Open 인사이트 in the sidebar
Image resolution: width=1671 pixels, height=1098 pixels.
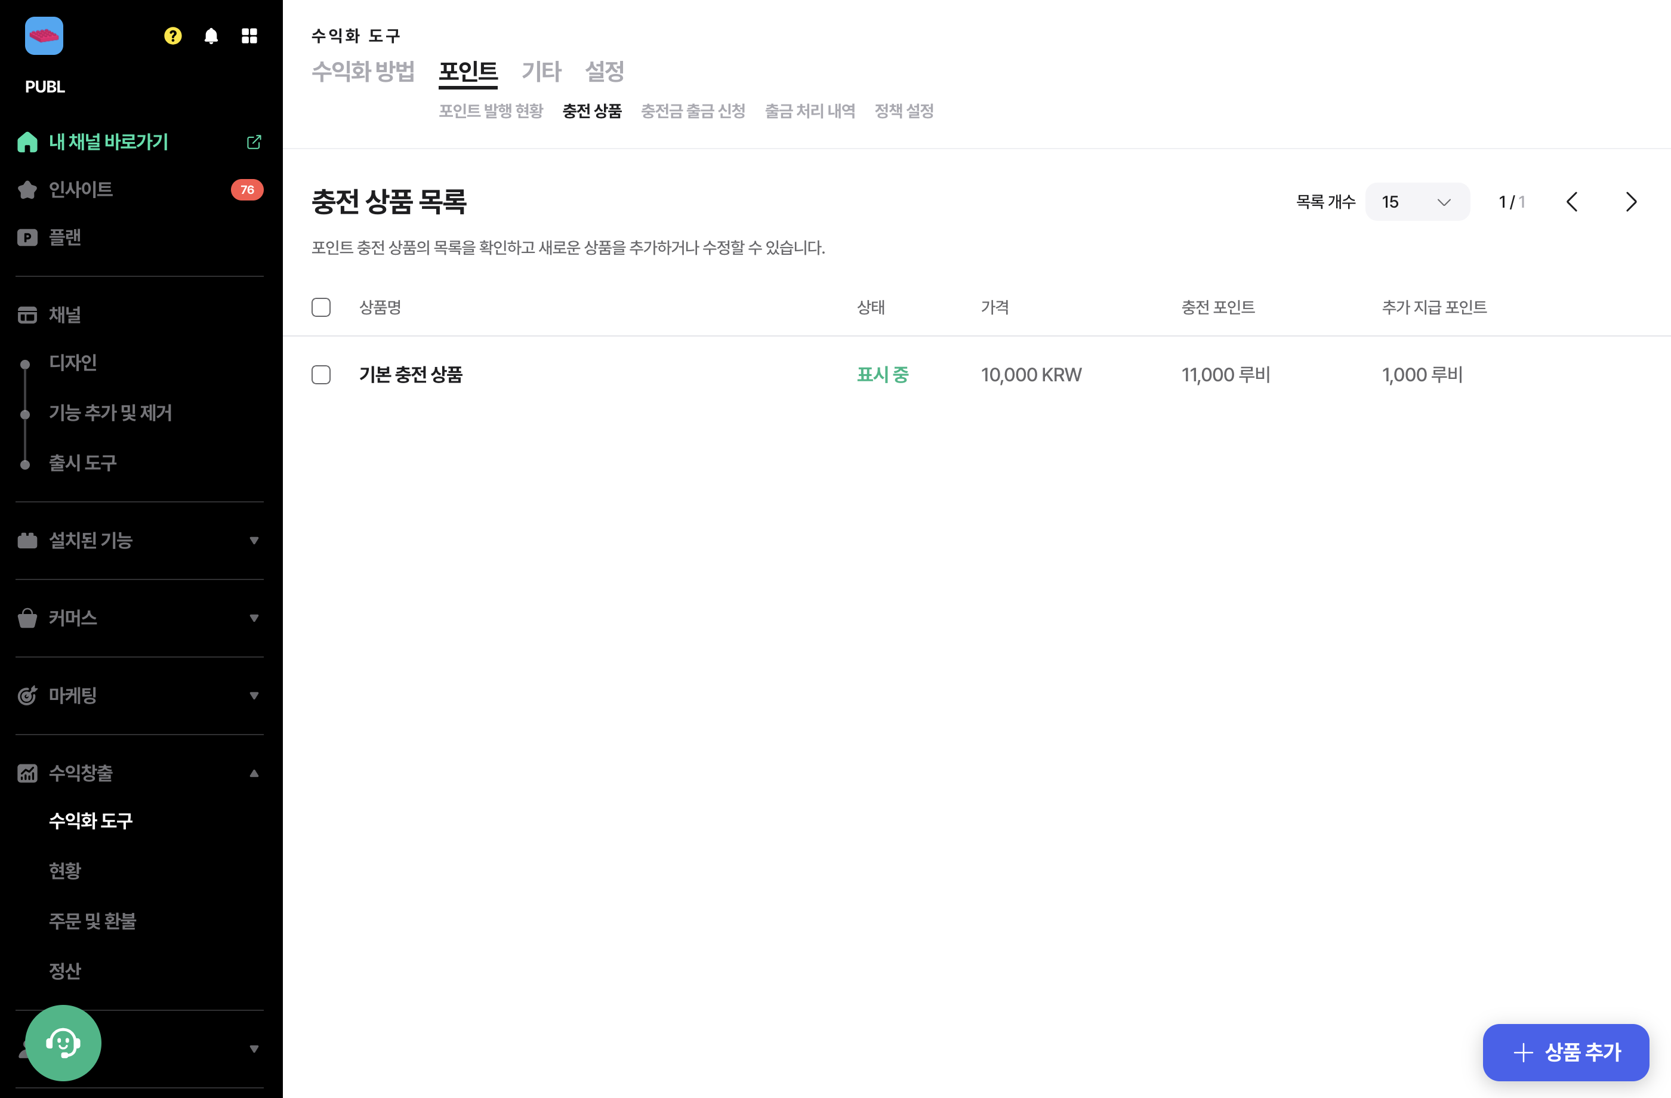(x=81, y=190)
